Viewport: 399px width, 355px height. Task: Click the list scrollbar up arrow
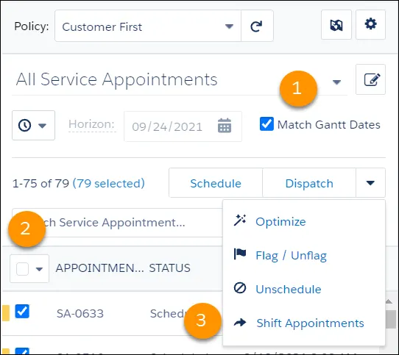(389, 301)
